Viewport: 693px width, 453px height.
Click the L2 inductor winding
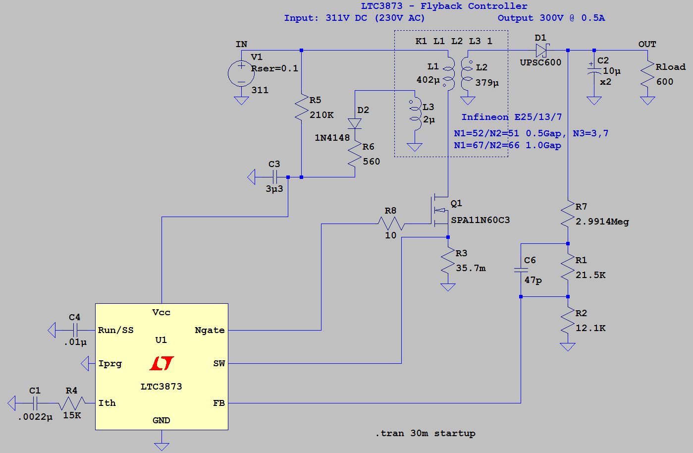tap(466, 73)
